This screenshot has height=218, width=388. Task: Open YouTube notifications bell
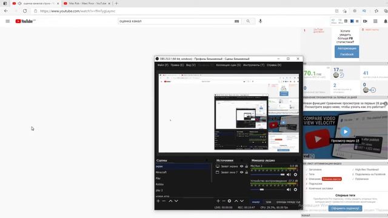386,21
